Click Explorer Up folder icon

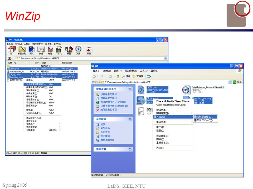[118, 76]
